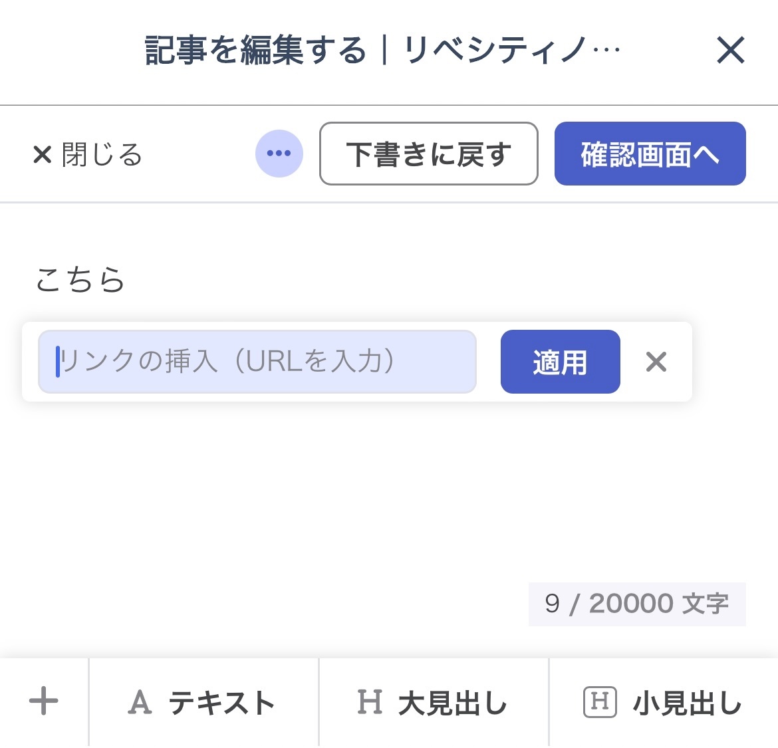778x748 pixels.
Task: Go to 確認画面へ confirmation screen
Action: (x=650, y=154)
